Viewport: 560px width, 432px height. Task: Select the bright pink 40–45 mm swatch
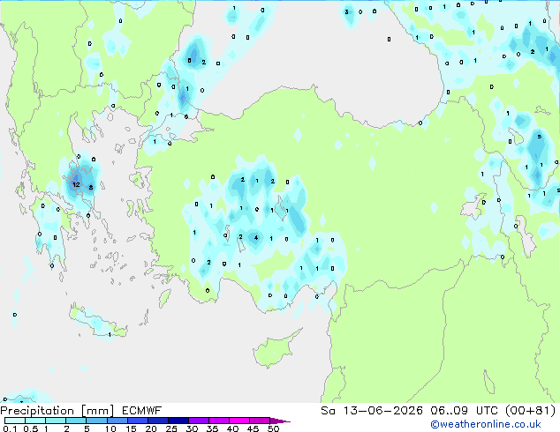tap(239, 421)
